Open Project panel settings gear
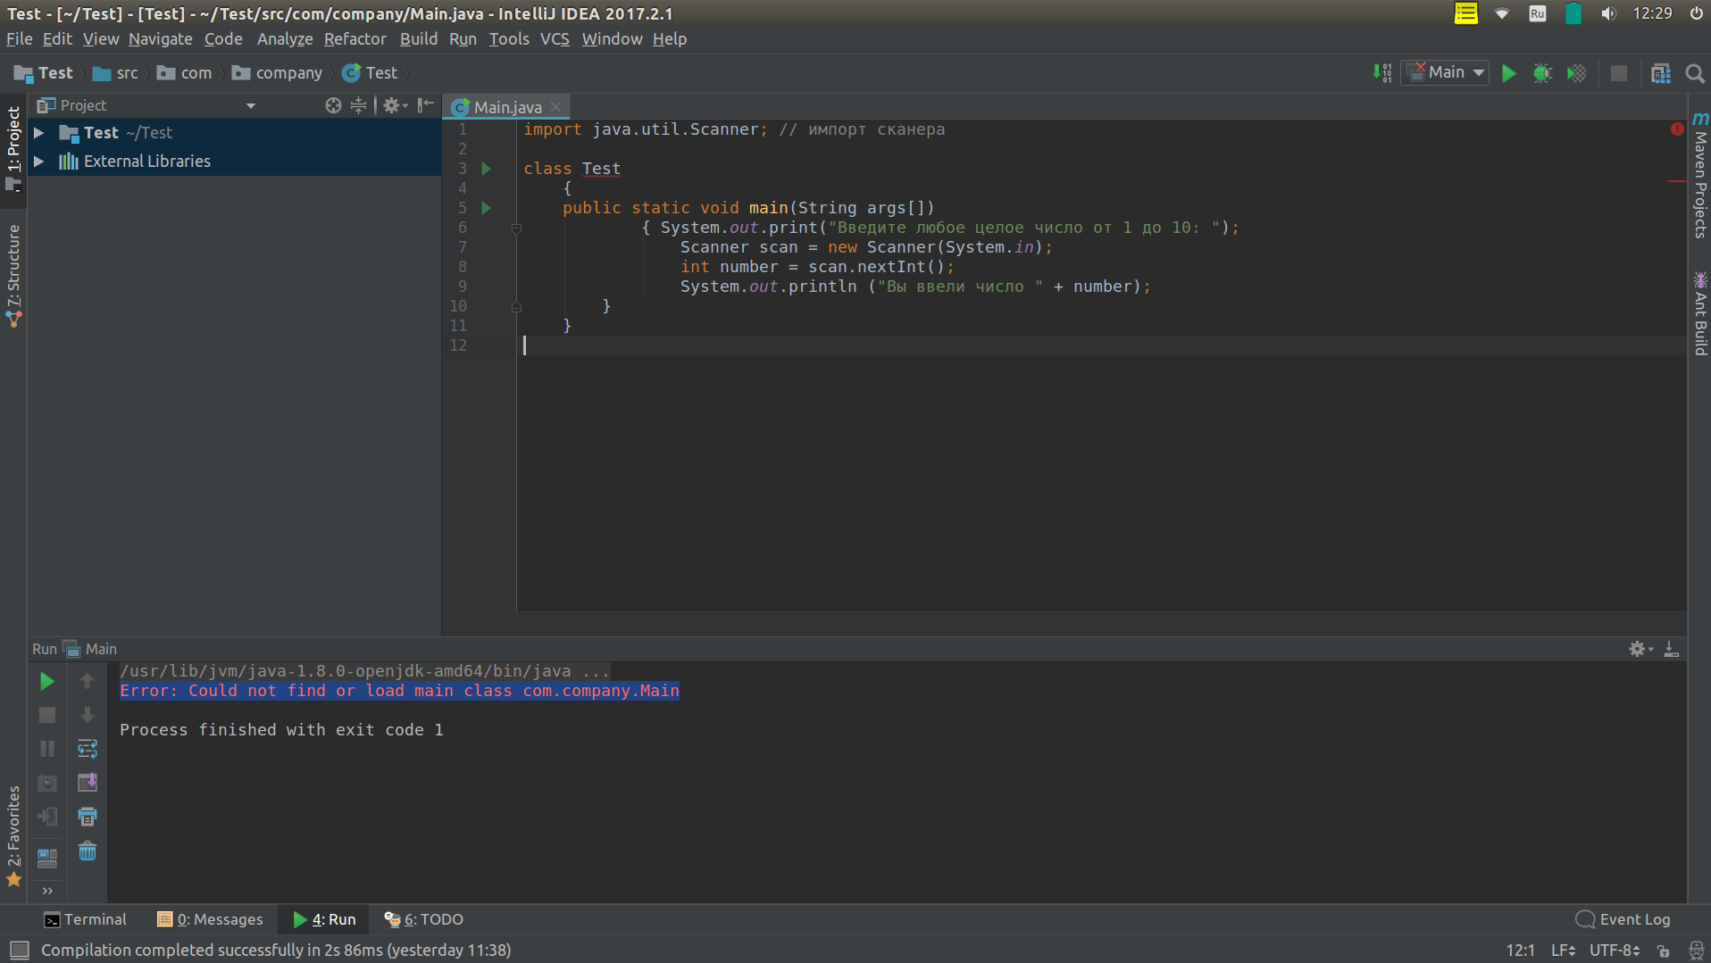This screenshot has height=963, width=1711. 394,105
